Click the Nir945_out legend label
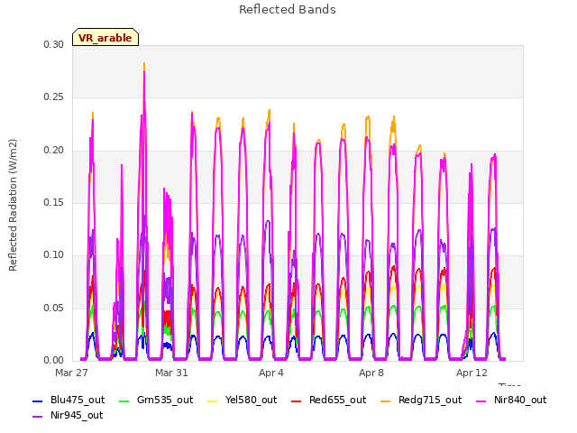Image resolution: width=577 pixels, height=433 pixels. point(77,415)
